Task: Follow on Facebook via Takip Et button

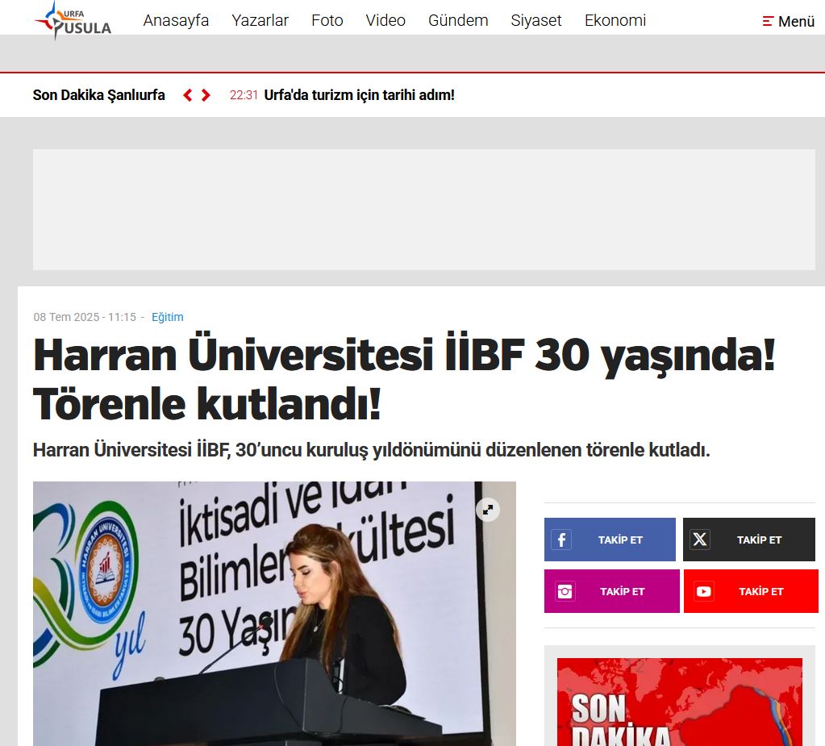Action: tap(610, 540)
